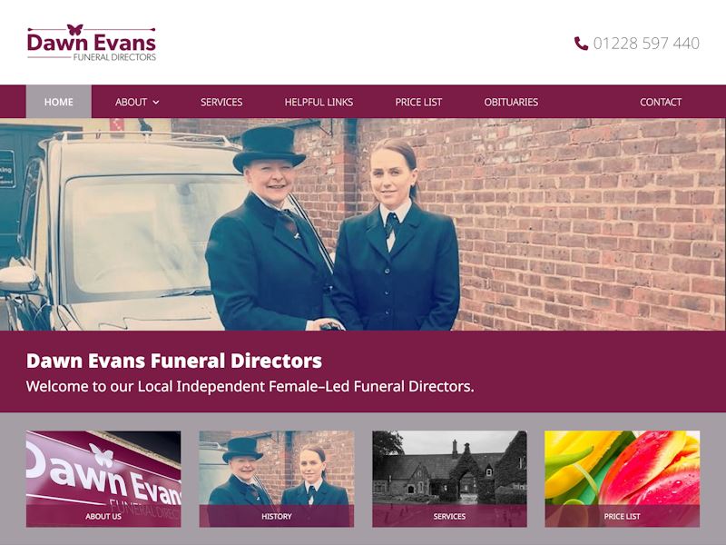The height and width of the screenshot is (545, 726).
Task: Call the 01228 597 440 phone number link
Action: pos(646,43)
